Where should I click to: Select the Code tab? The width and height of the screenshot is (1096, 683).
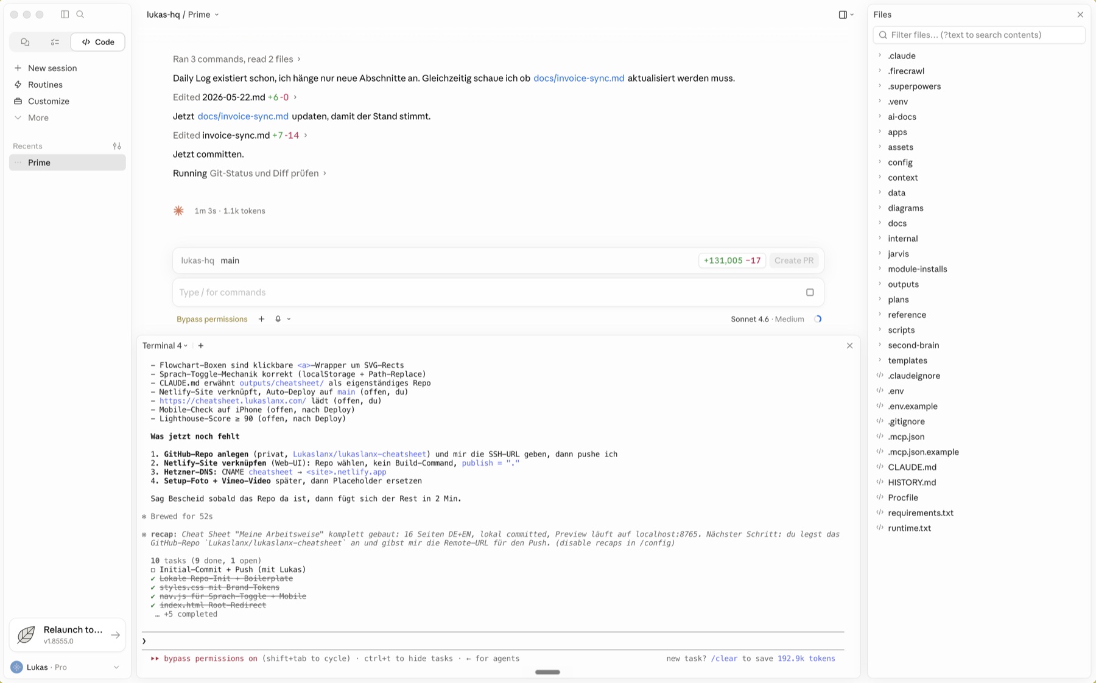98,42
